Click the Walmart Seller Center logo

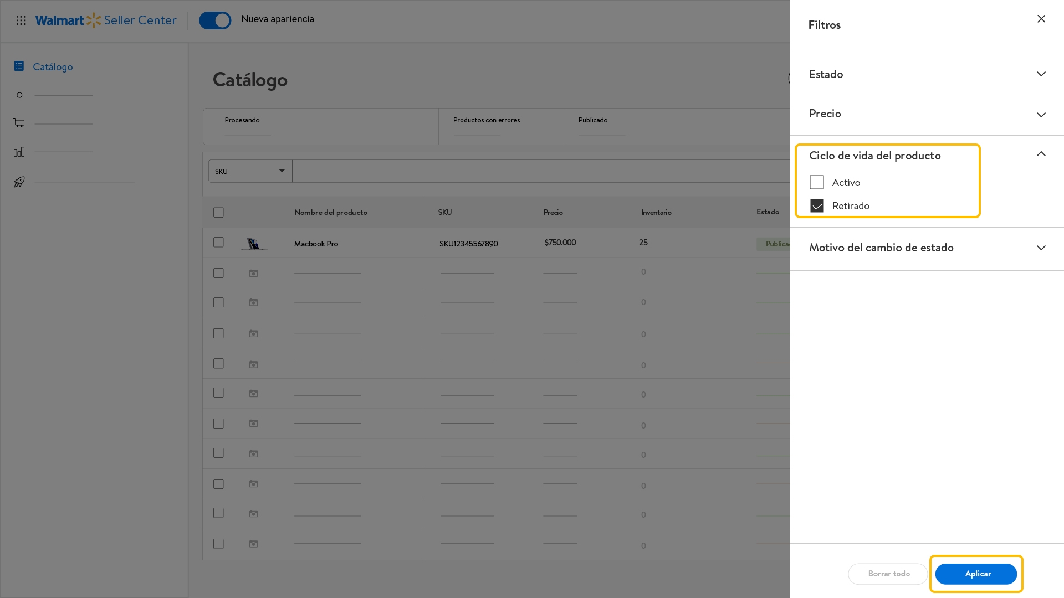[106, 20]
